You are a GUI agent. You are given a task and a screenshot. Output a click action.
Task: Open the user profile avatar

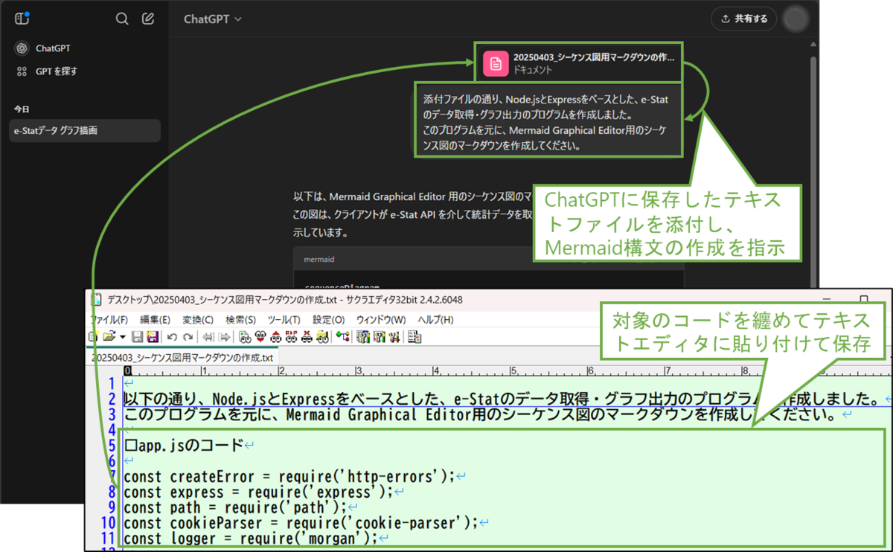(x=796, y=19)
